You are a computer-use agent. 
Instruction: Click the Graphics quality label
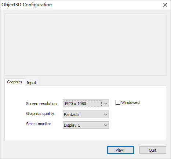pyautogui.click(x=40, y=113)
